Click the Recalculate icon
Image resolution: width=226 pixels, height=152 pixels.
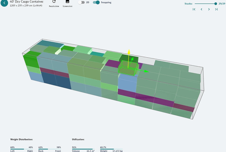54,2
